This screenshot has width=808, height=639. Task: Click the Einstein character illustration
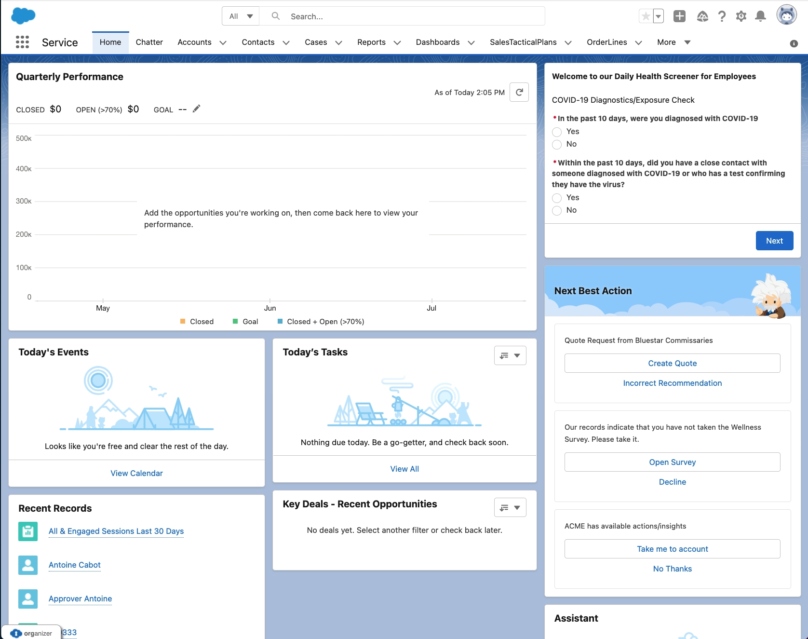click(x=771, y=296)
